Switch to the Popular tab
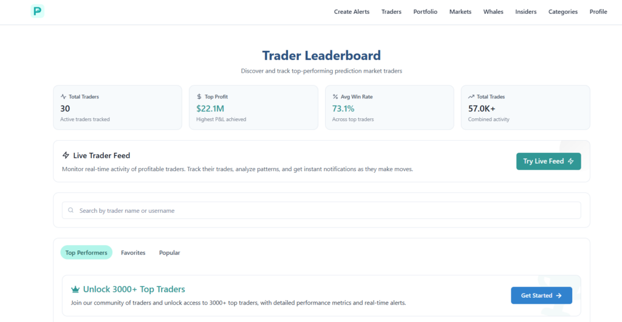Image resolution: width=622 pixels, height=322 pixels. click(x=169, y=253)
